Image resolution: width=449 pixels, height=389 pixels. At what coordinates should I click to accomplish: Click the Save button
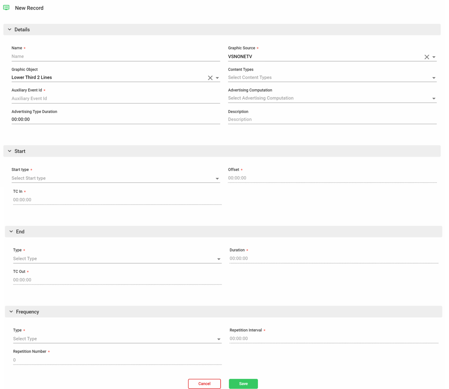(243, 384)
